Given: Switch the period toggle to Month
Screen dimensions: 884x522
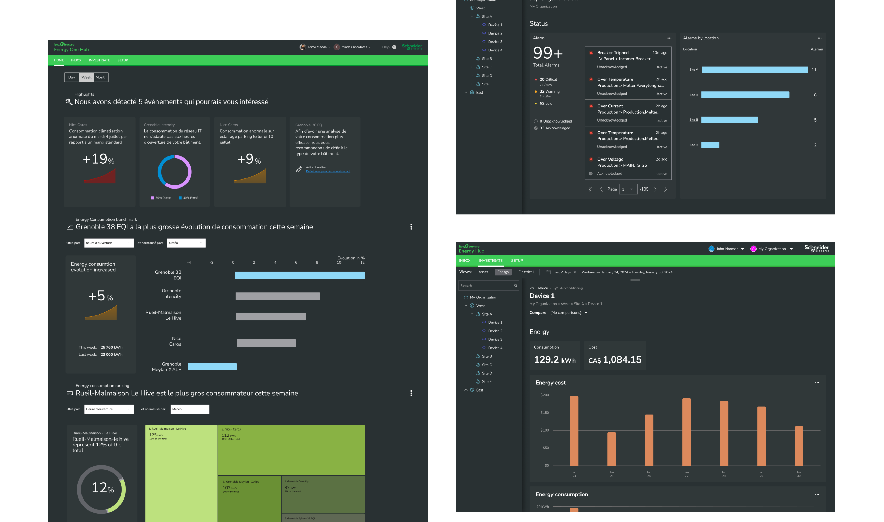Looking at the screenshot, I should tap(101, 77).
